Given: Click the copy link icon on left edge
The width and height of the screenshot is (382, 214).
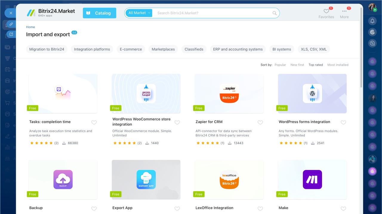Looking at the screenshot, I should pos(11,24).
